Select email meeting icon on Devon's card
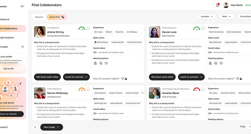This screenshot has width=251, height=134. (x=221, y=63)
